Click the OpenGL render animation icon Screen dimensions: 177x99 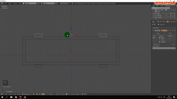(85, 94)
